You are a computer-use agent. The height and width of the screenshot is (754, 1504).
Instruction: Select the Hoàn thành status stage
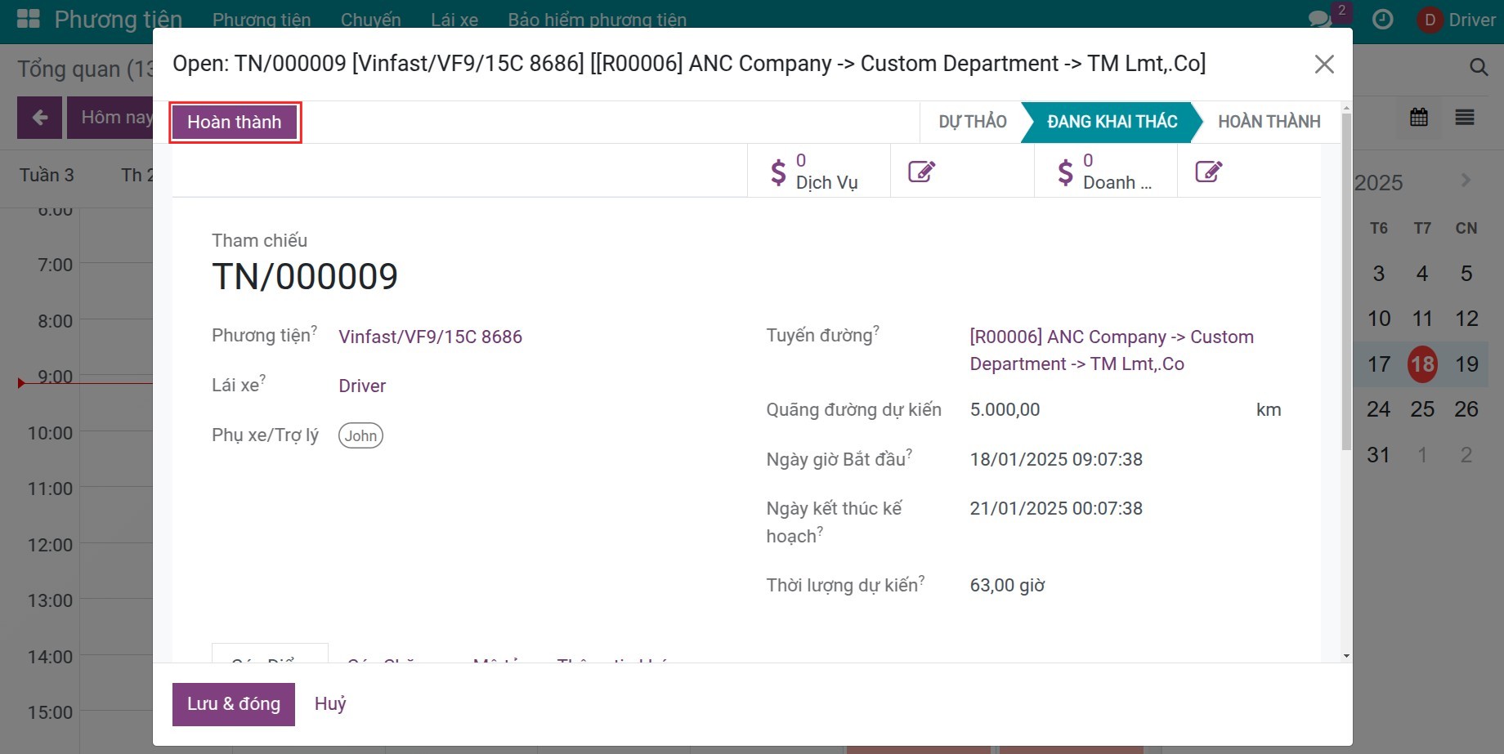[x=1269, y=122]
